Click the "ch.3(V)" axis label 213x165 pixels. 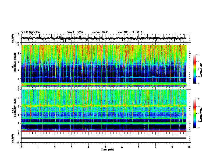(13, 138)
